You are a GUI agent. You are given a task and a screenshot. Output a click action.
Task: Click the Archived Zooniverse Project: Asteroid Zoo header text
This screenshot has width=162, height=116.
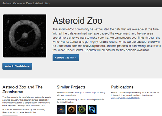26,3
